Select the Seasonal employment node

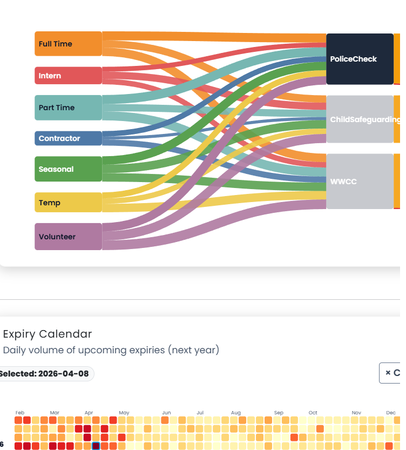(68, 169)
